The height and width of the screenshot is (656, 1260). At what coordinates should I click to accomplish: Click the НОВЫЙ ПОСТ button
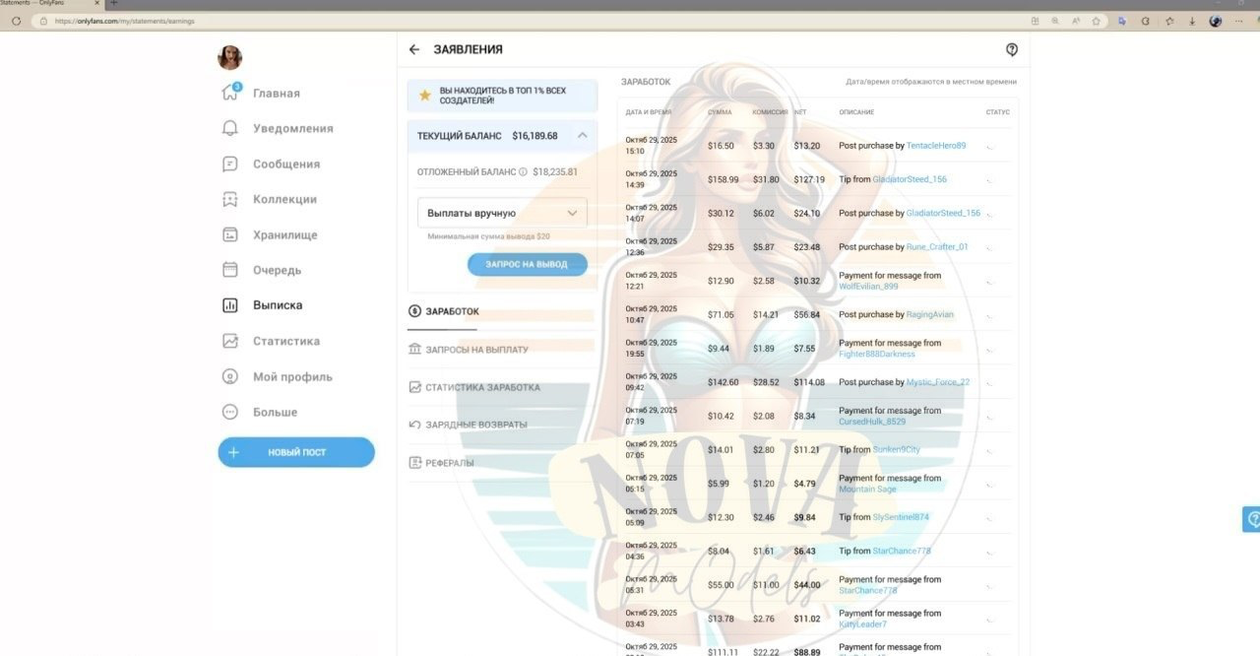(296, 453)
